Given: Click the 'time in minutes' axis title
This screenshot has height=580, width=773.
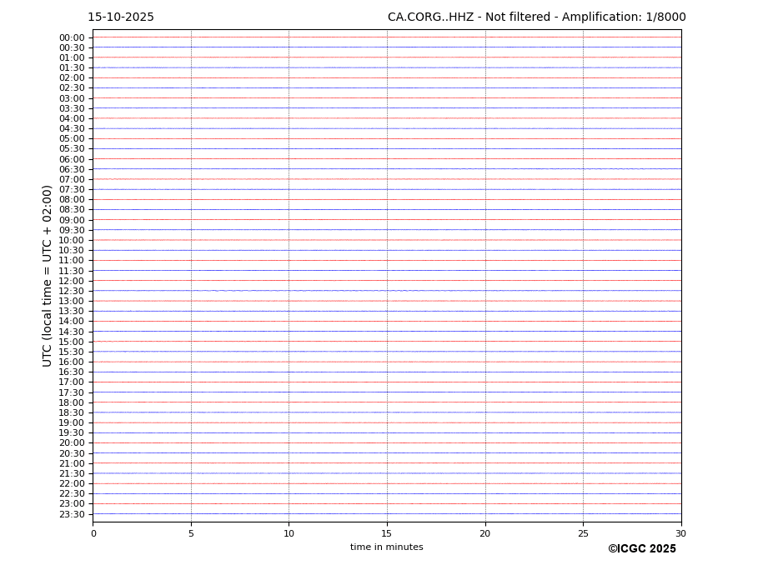Looking at the screenshot, I should tap(386, 547).
